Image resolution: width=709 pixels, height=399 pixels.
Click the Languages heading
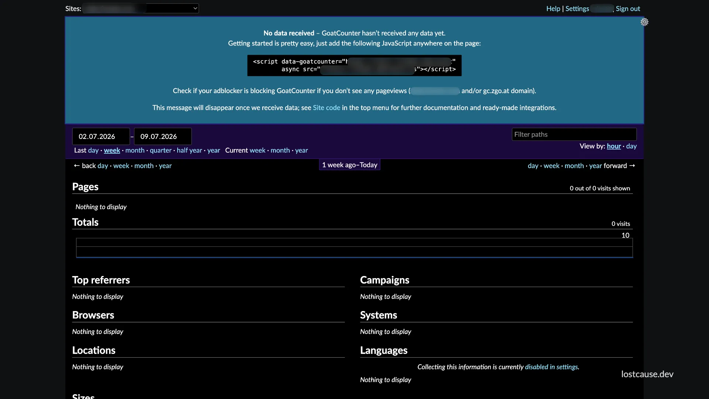tap(384, 350)
